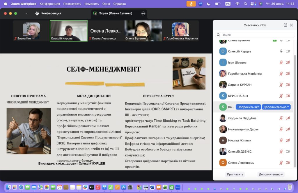
Task: Open the Посмотреть menu
Action: point(72,4)
